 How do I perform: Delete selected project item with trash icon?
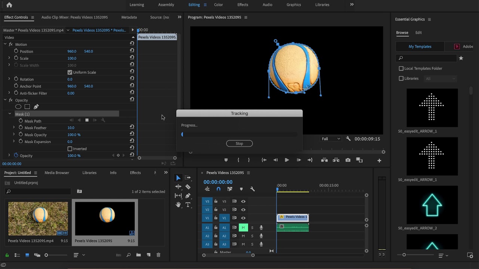coord(158,255)
